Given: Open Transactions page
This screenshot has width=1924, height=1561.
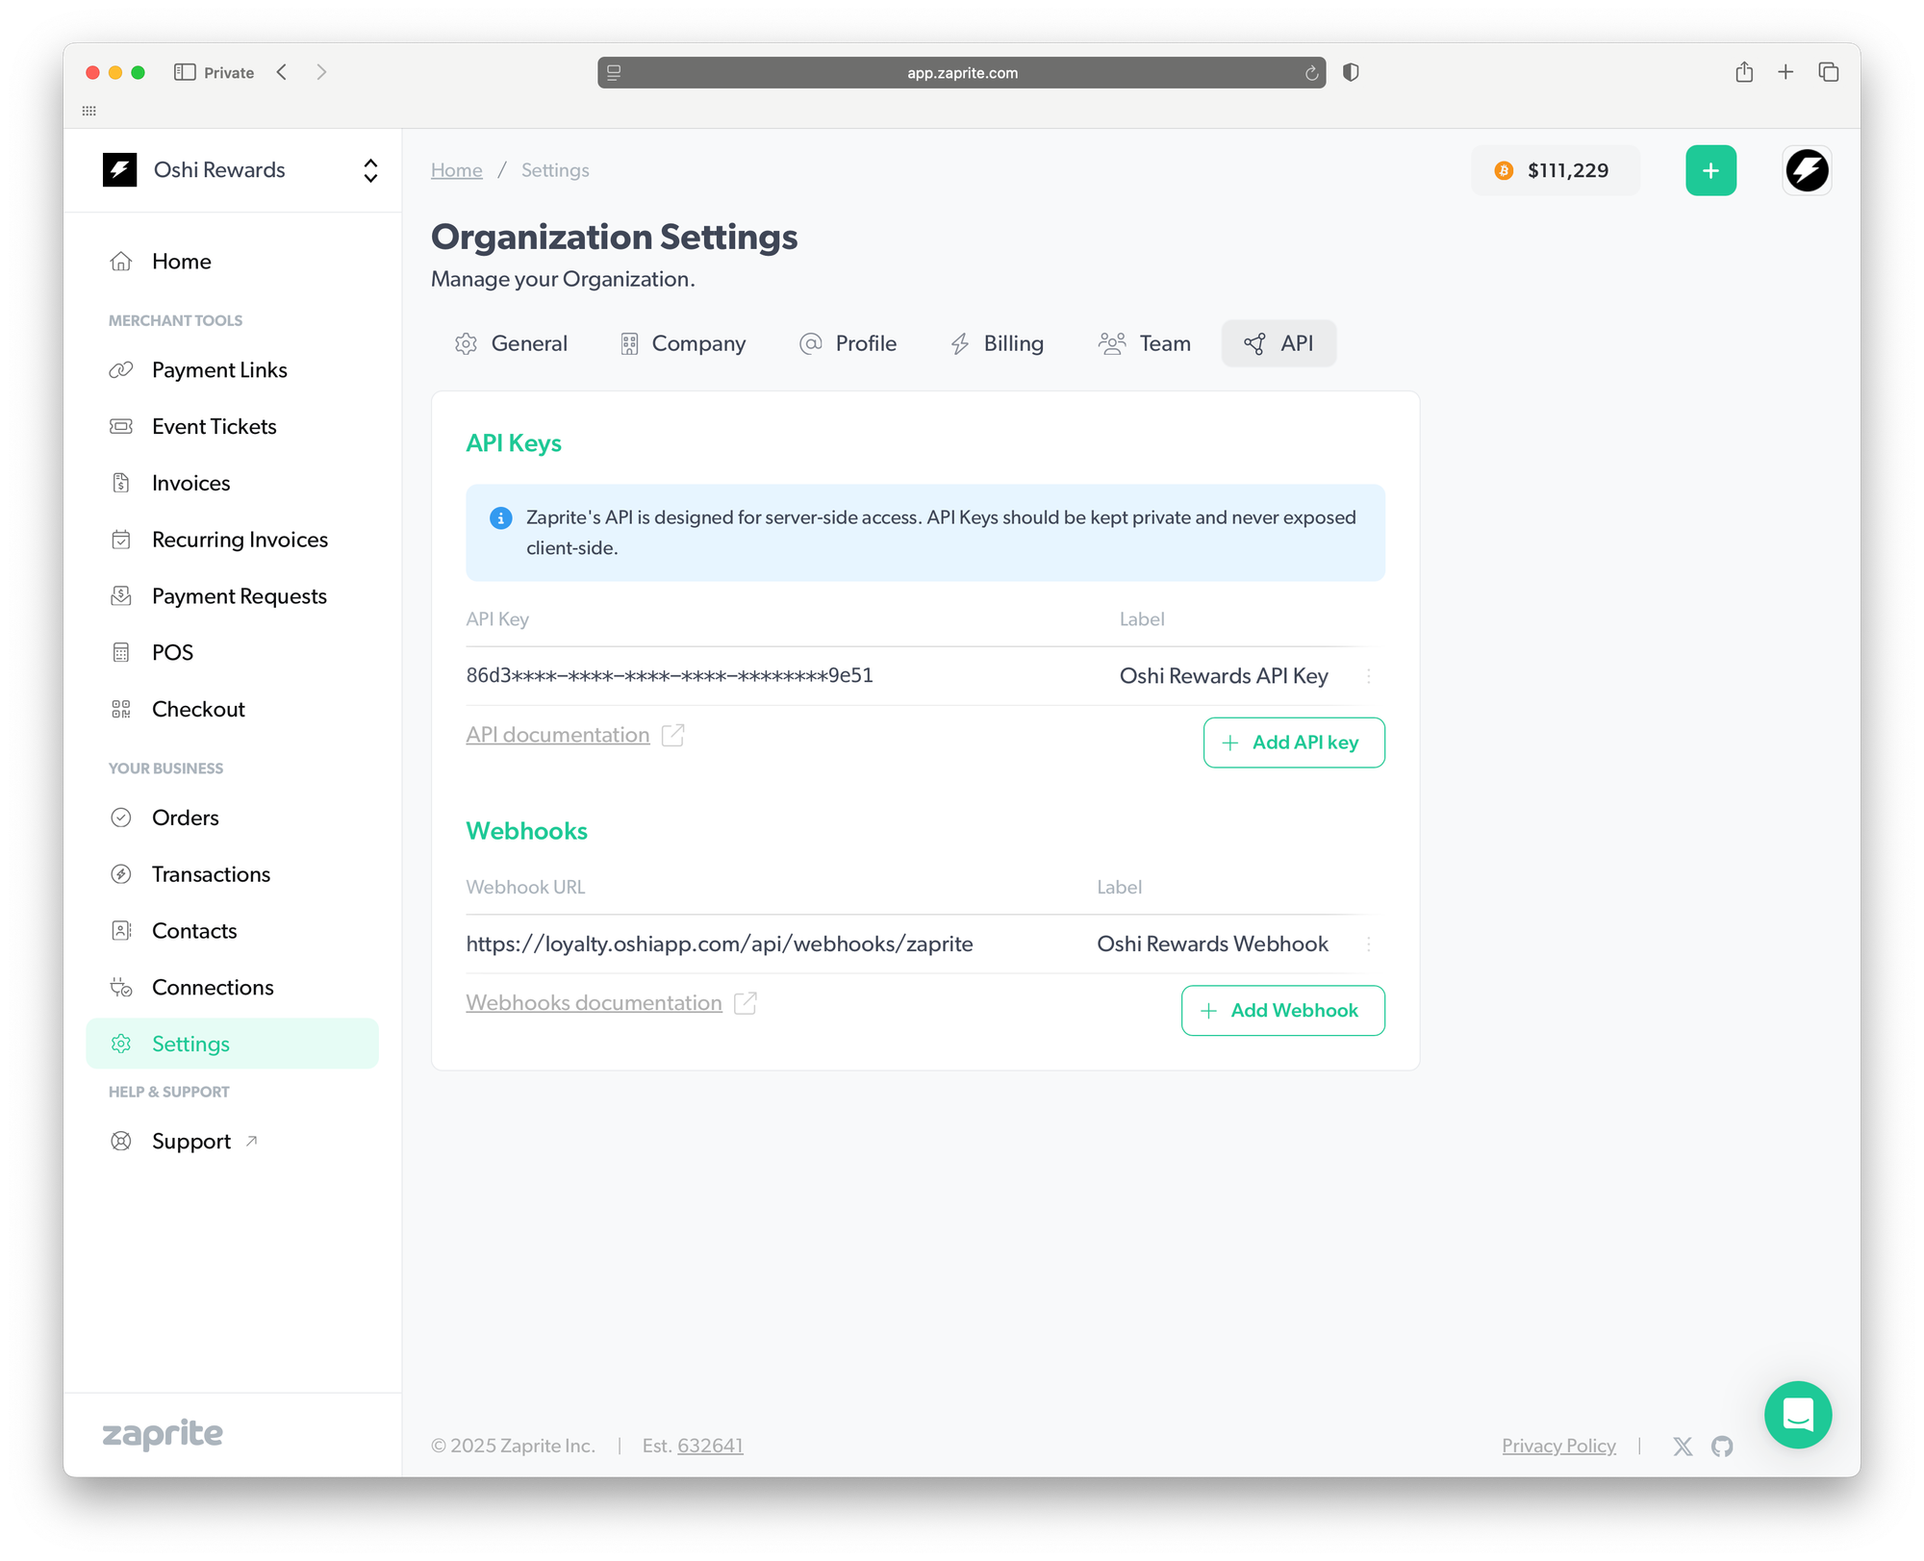Looking at the screenshot, I should [x=232, y=874].
